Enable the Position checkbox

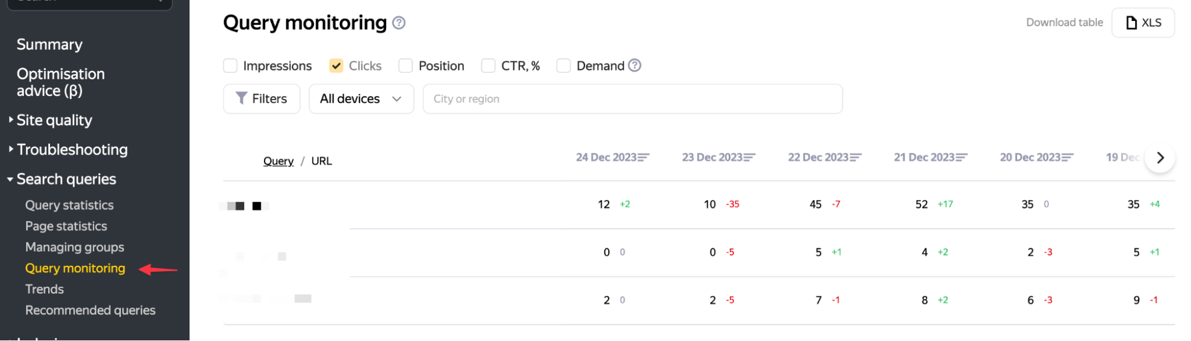[x=406, y=66]
